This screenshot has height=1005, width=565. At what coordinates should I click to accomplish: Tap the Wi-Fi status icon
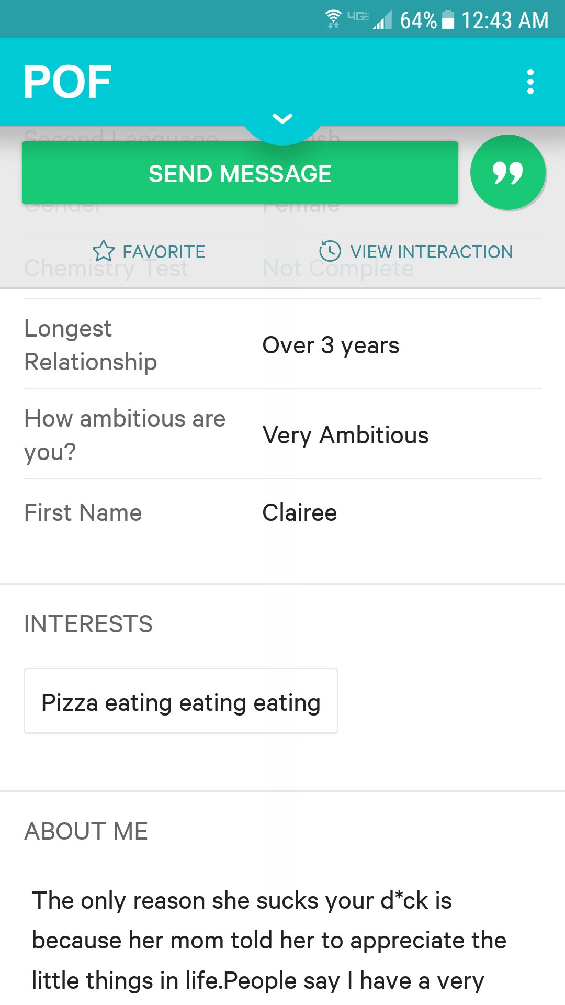[x=333, y=19]
